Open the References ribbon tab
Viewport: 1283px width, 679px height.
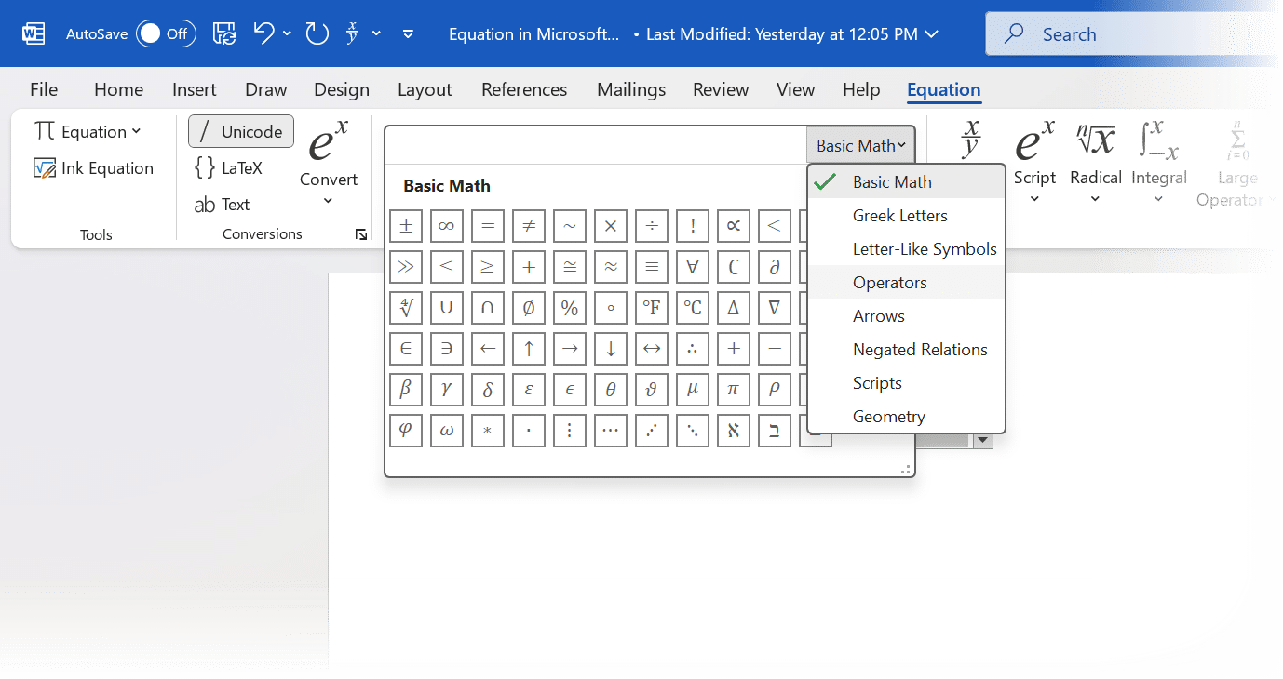point(524,90)
